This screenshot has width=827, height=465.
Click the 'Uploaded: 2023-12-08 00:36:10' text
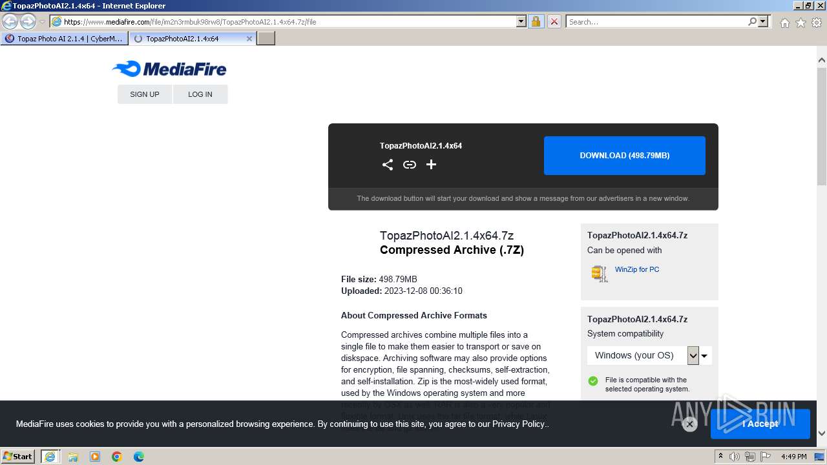[x=402, y=291]
